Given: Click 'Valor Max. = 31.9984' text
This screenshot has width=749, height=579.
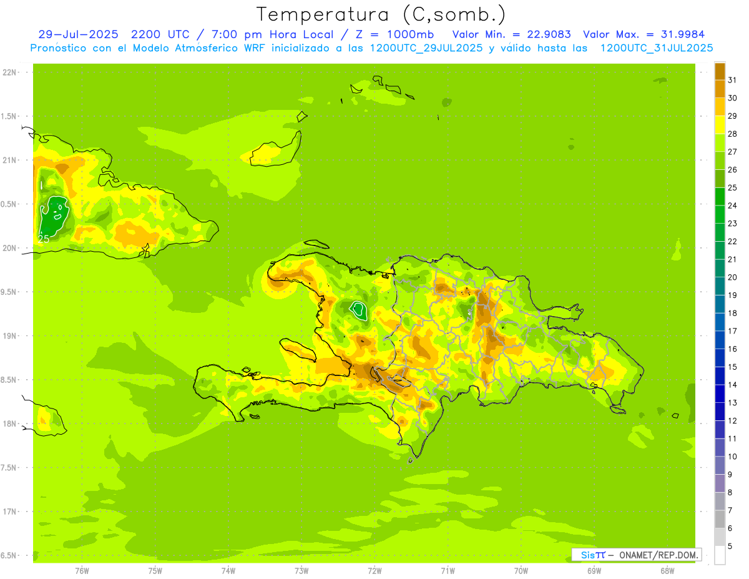Looking at the screenshot, I should [x=644, y=34].
